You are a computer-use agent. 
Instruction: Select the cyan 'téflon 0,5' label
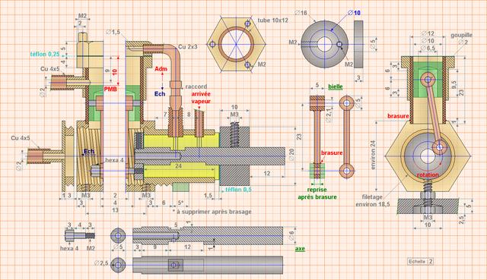point(238,189)
